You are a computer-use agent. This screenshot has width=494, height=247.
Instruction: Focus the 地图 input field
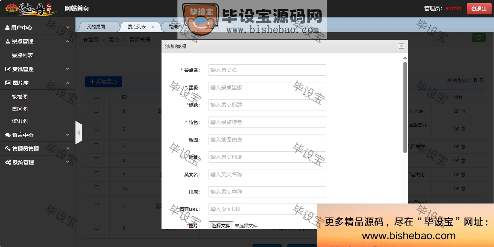pos(267,140)
